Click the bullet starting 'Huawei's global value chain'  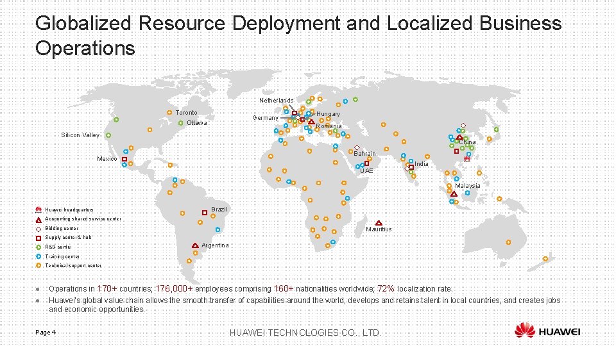pos(304,305)
